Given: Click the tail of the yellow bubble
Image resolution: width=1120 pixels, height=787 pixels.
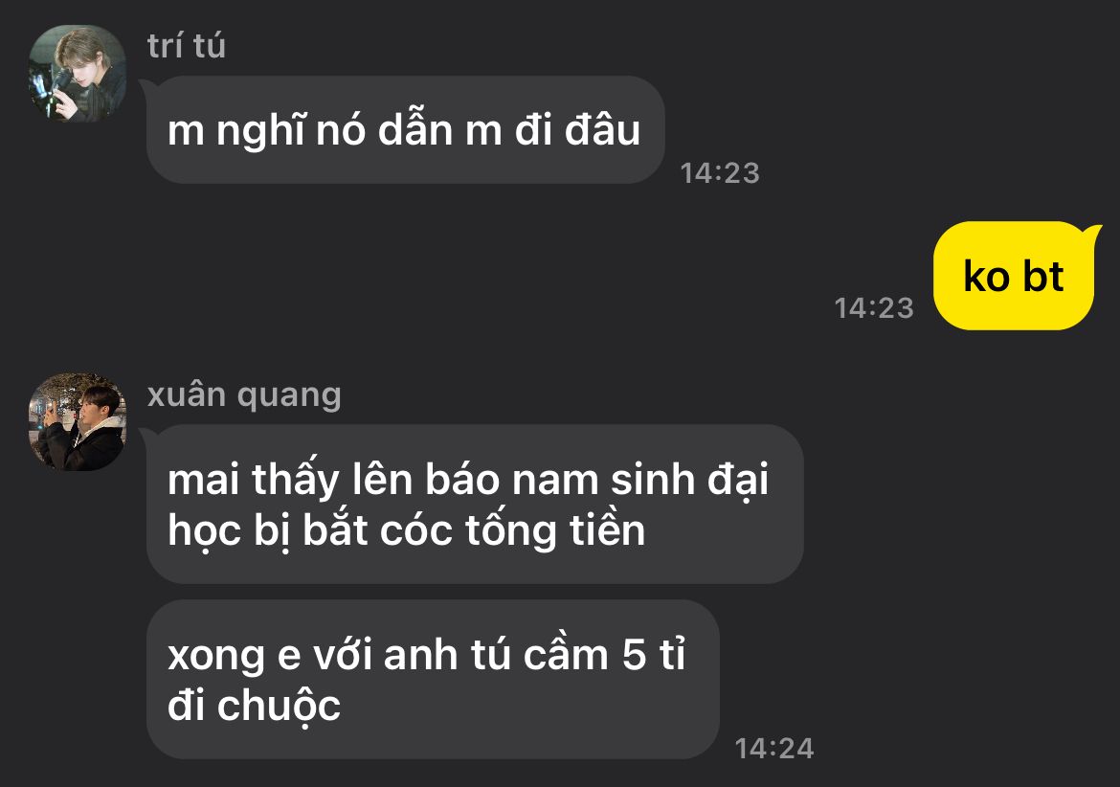Looking at the screenshot, I should coord(1093,232).
